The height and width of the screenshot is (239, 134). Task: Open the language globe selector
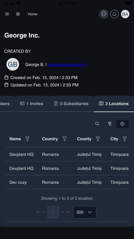(104, 14)
